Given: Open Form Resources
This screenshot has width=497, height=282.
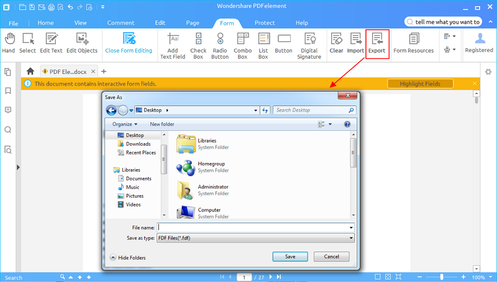Looking at the screenshot, I should [x=414, y=43].
